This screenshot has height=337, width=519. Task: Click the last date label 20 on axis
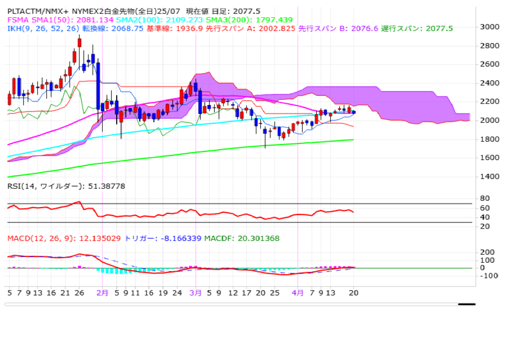pyautogui.click(x=354, y=292)
